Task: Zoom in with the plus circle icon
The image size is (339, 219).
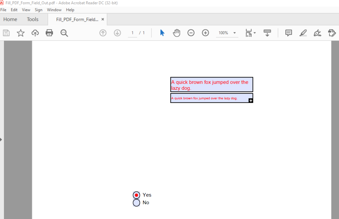Action: click(x=206, y=33)
